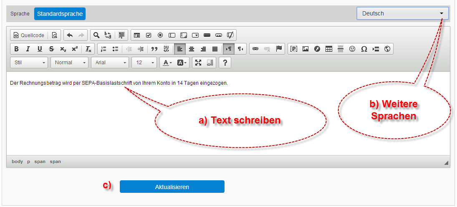Justify the text
457x207 pixels.
(x=215, y=49)
